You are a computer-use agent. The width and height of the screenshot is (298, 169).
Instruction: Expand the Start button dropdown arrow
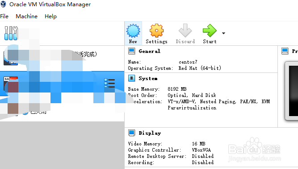(223, 33)
